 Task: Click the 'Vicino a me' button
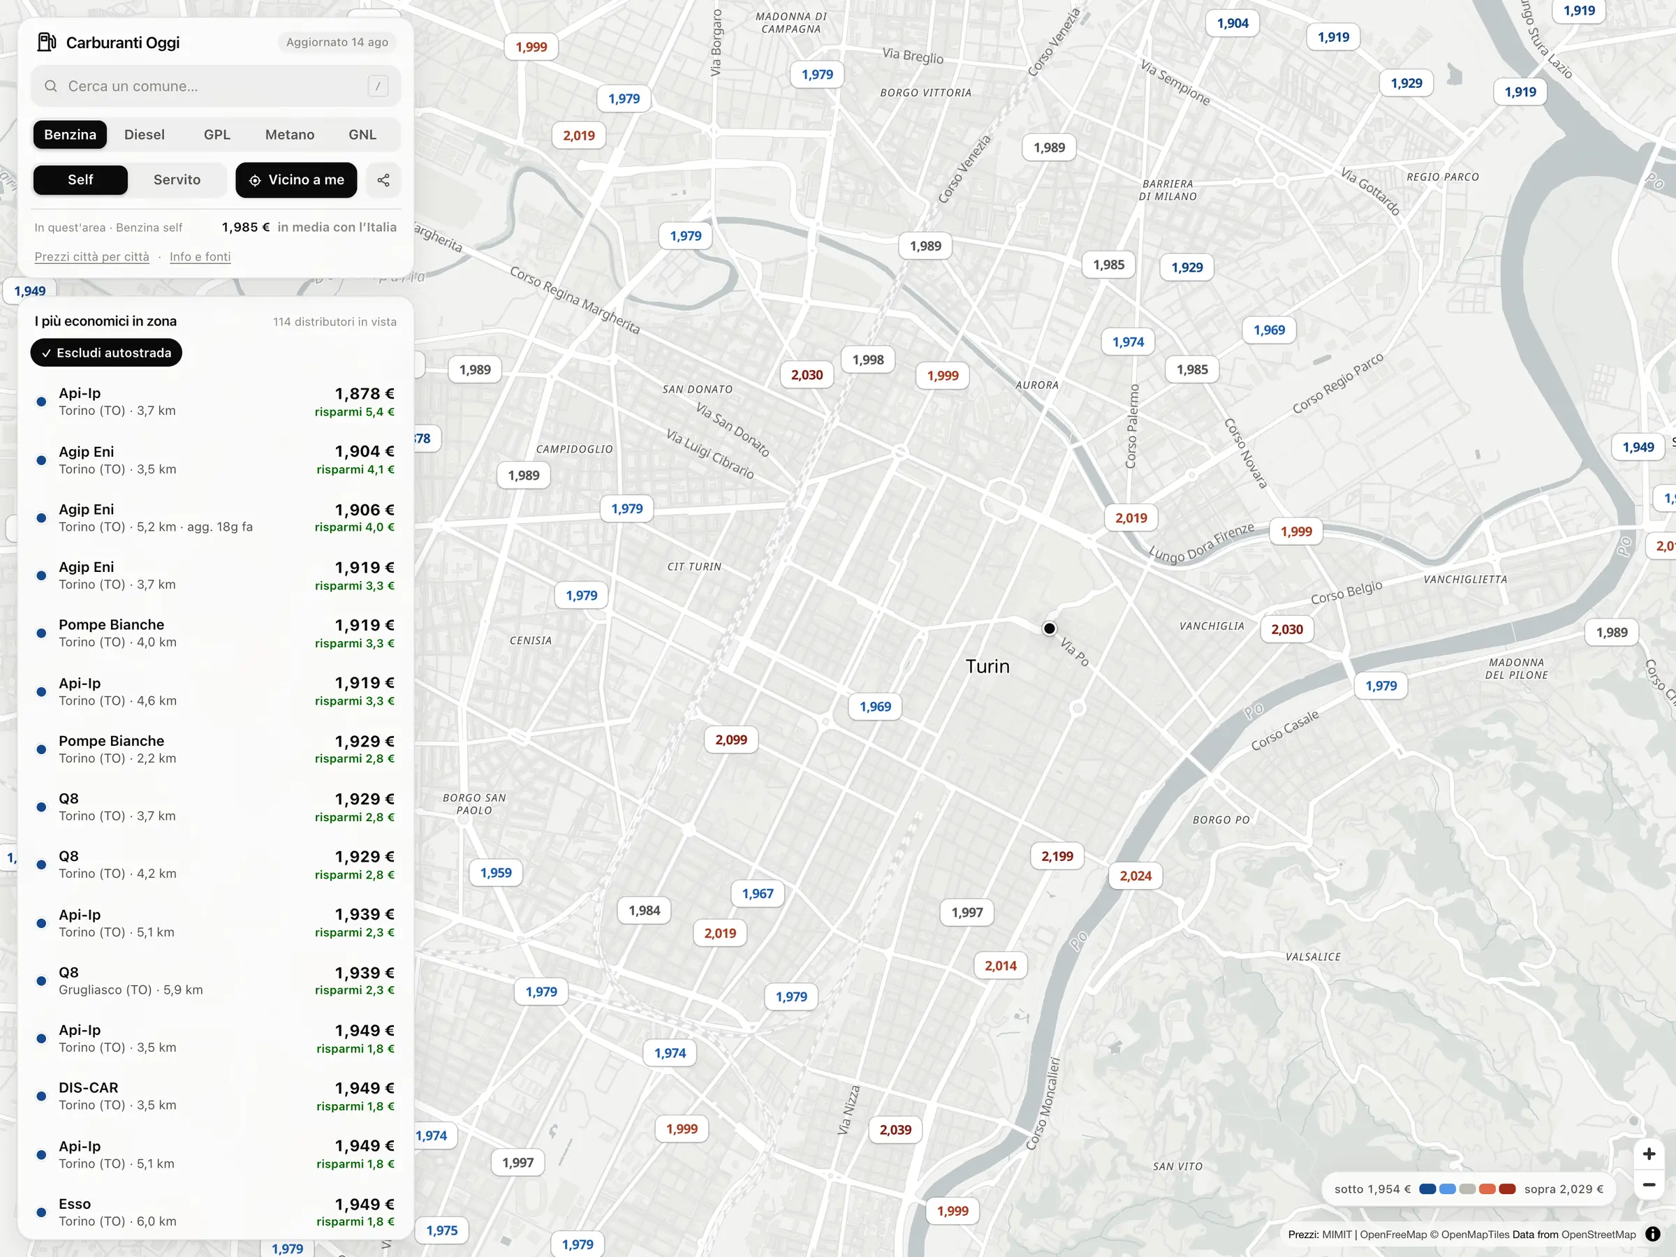pos(296,180)
